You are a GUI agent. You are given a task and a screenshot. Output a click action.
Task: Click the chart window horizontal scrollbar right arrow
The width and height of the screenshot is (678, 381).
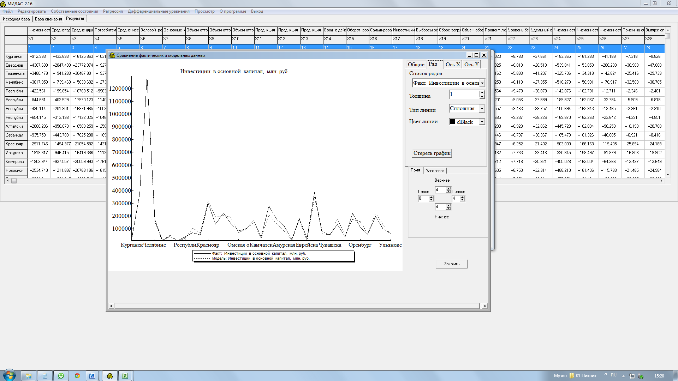485,306
